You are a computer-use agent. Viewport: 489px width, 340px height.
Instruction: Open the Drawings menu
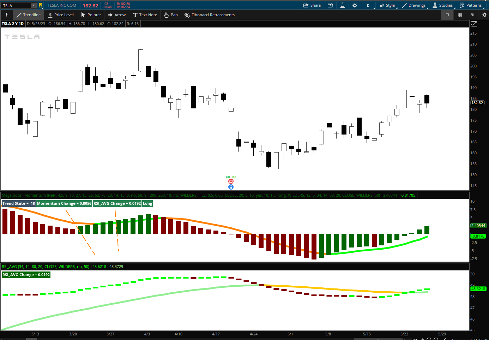[413, 5]
